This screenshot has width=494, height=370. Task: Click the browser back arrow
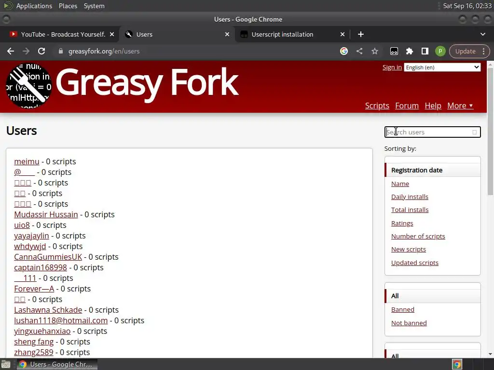click(11, 51)
